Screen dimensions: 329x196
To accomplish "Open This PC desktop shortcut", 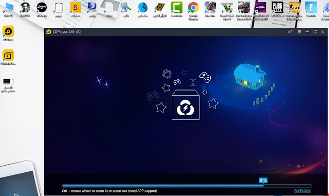I will [8, 9].
